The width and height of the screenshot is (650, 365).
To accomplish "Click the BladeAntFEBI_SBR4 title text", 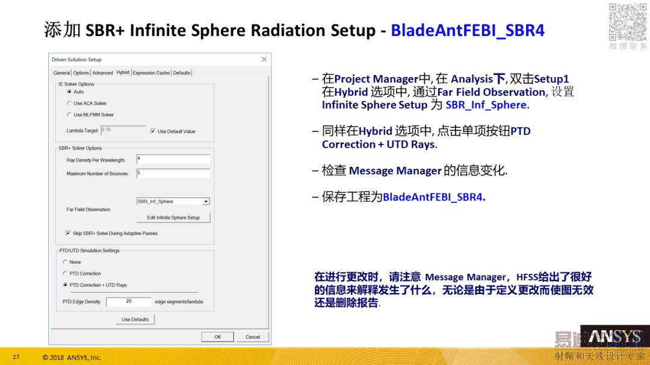I will pos(468,31).
